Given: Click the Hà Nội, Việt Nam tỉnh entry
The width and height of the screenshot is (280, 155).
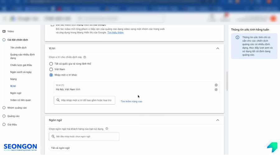Looking at the screenshot, I should click(x=68, y=89).
